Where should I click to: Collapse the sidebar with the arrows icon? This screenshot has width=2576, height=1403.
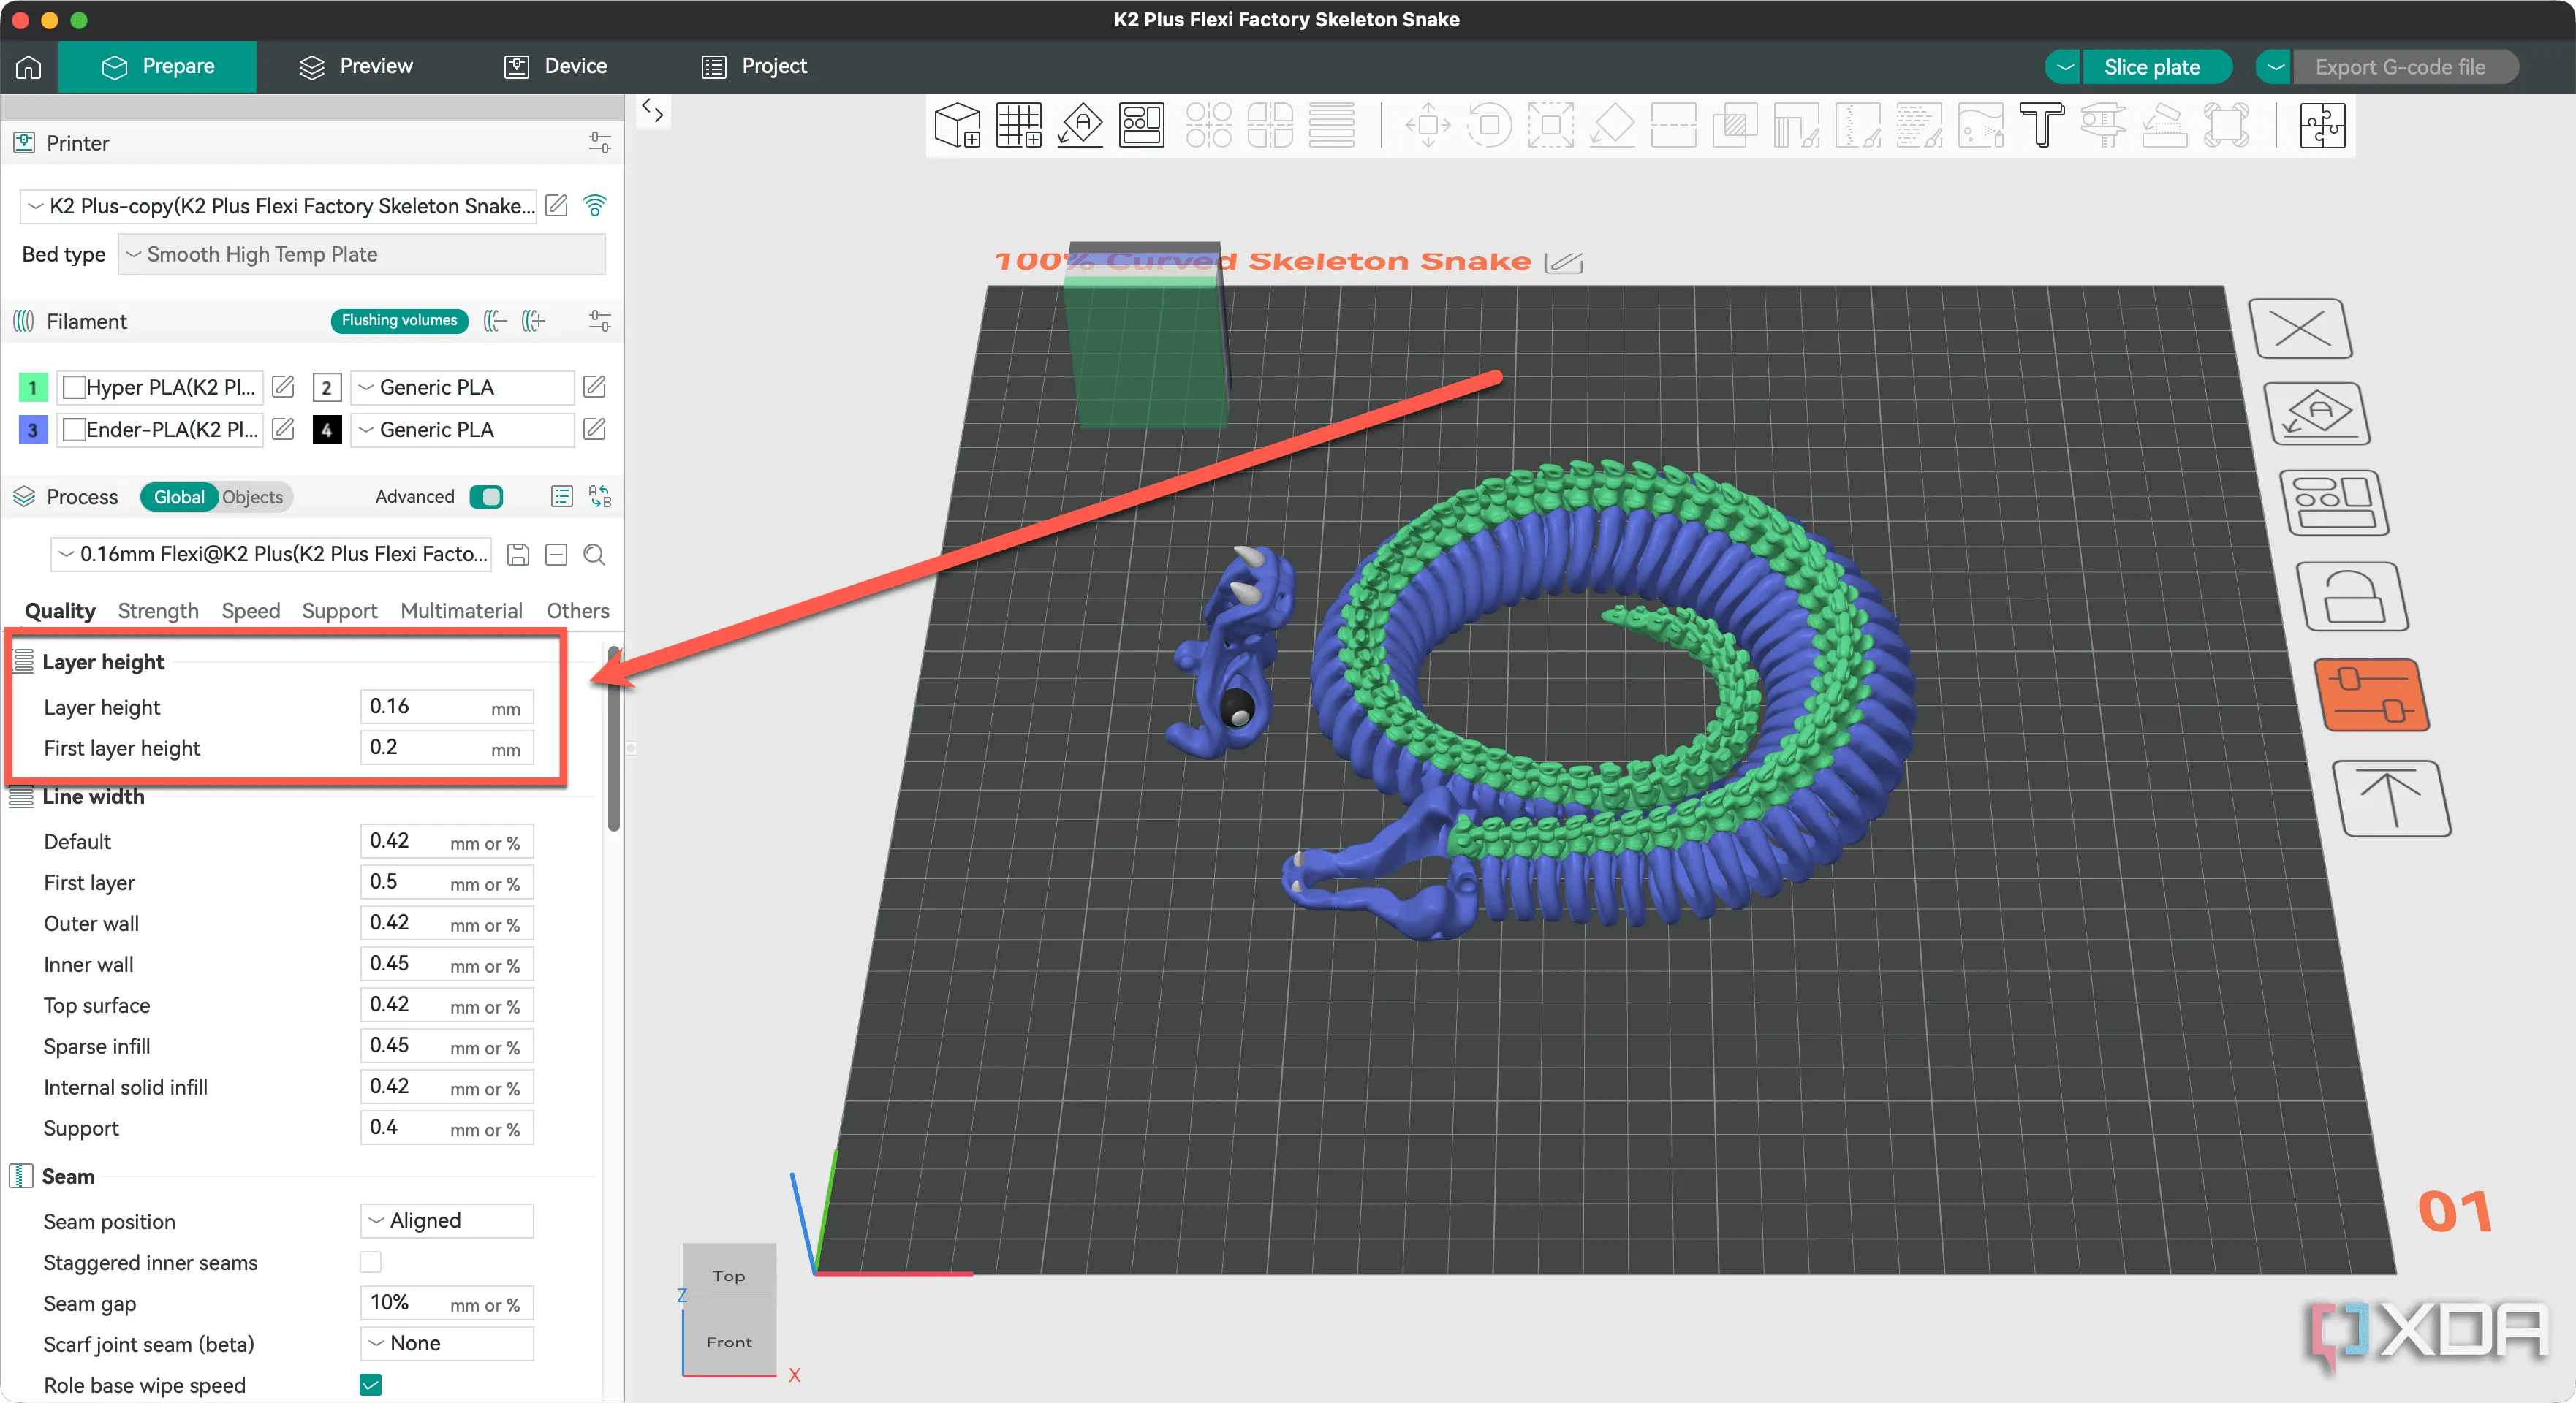click(653, 111)
